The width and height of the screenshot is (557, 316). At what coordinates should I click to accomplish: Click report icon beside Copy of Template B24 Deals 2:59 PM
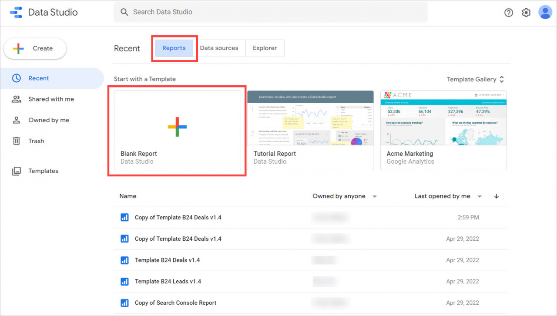pyautogui.click(x=124, y=217)
